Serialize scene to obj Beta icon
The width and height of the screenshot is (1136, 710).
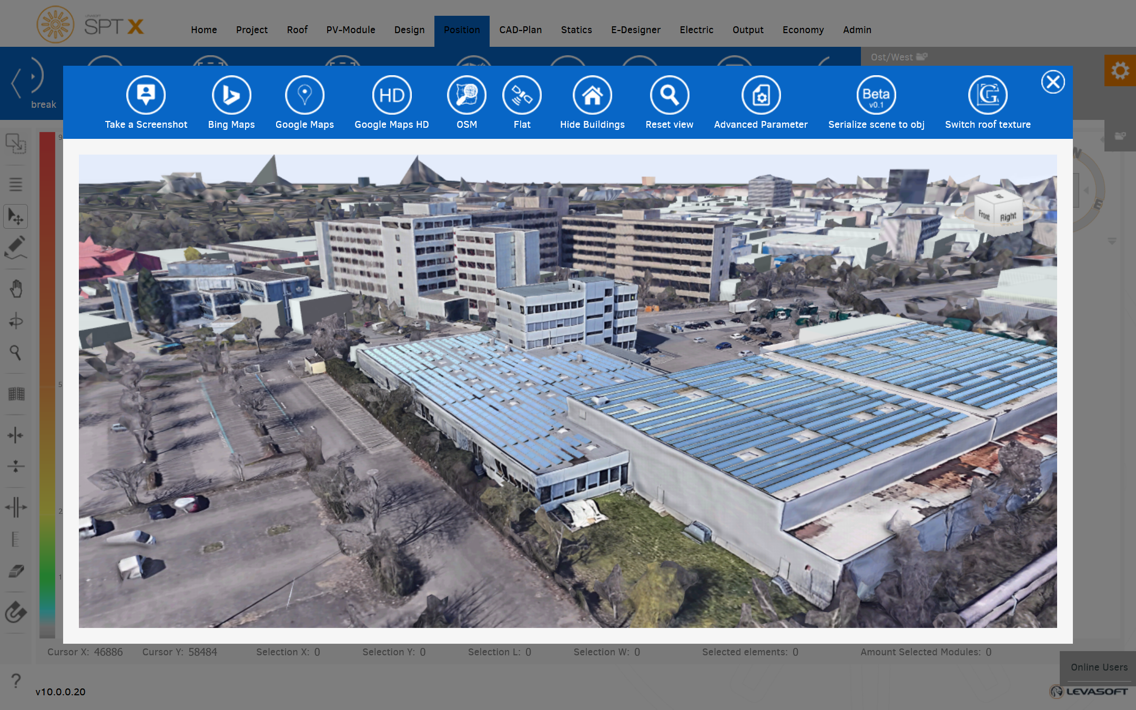click(x=876, y=95)
